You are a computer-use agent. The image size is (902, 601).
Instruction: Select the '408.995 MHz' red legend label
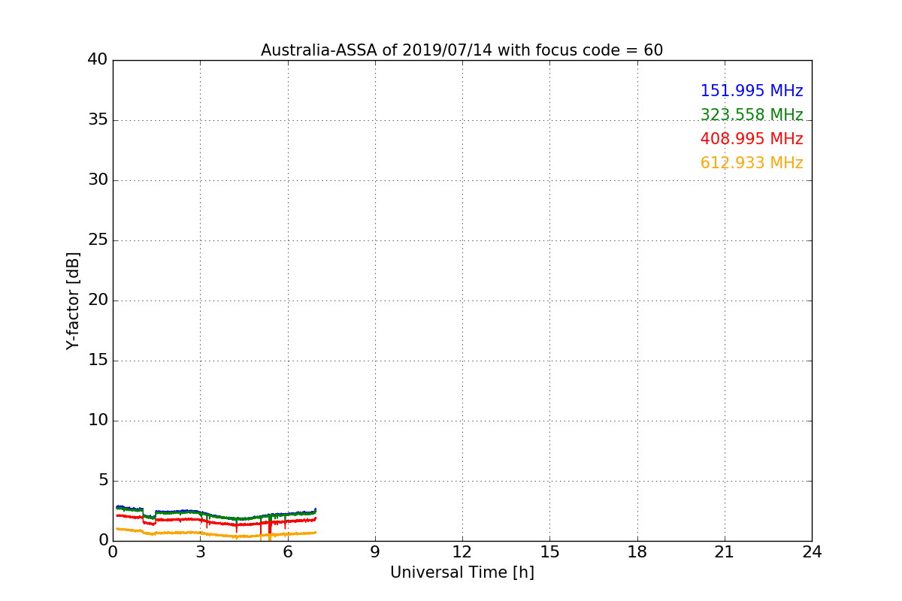[x=752, y=139]
